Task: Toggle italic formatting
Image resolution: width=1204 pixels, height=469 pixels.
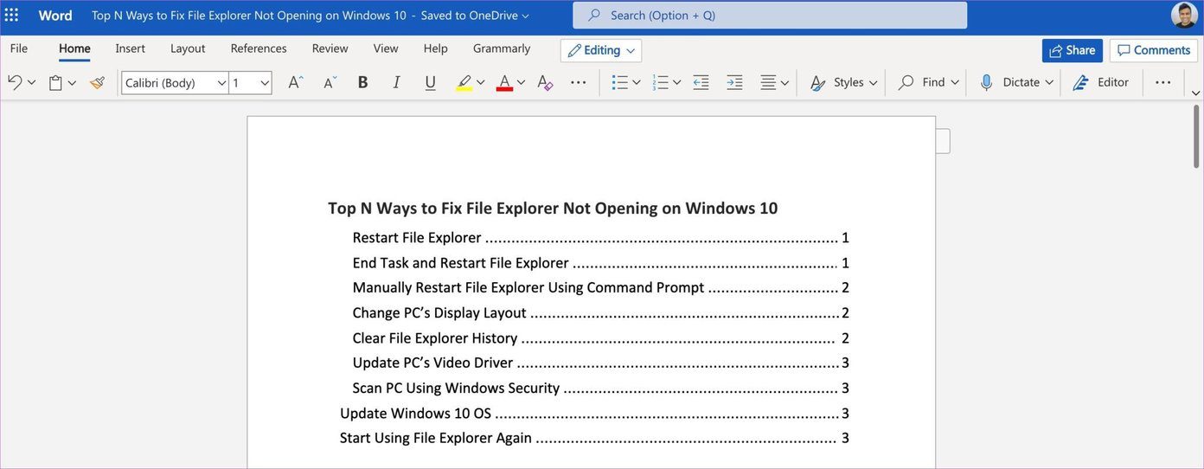Action: (396, 82)
